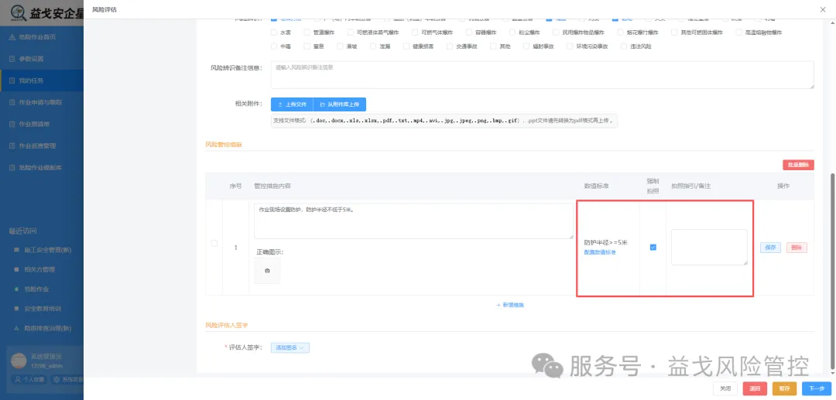
Task: Delete row 1 with 删除 button
Action: point(797,248)
